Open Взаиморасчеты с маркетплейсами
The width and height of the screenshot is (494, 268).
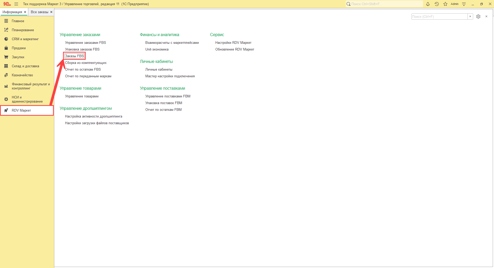tap(172, 43)
